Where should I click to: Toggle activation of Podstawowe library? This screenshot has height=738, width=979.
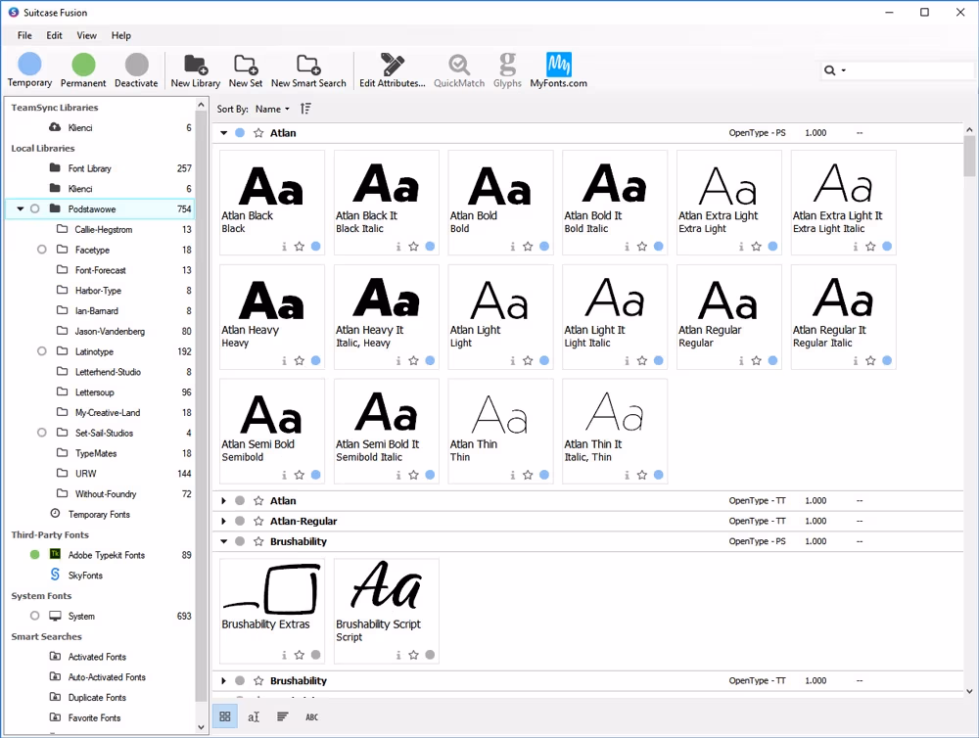point(35,208)
